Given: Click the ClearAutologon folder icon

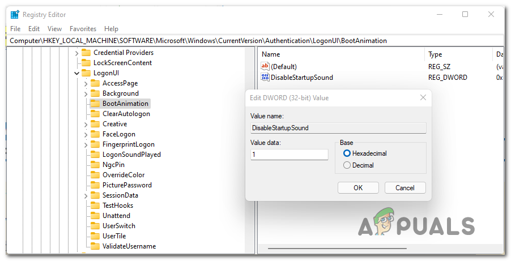Looking at the screenshot, I should tap(95, 114).
